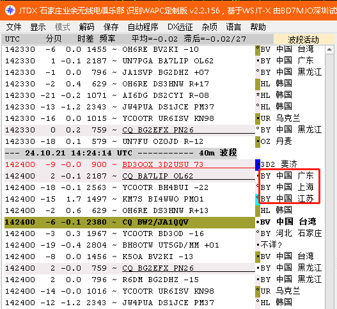The height and width of the screenshot is (309, 337).
Task: Select red message BD3OOX 3D2USU 73
Action: coord(162,164)
